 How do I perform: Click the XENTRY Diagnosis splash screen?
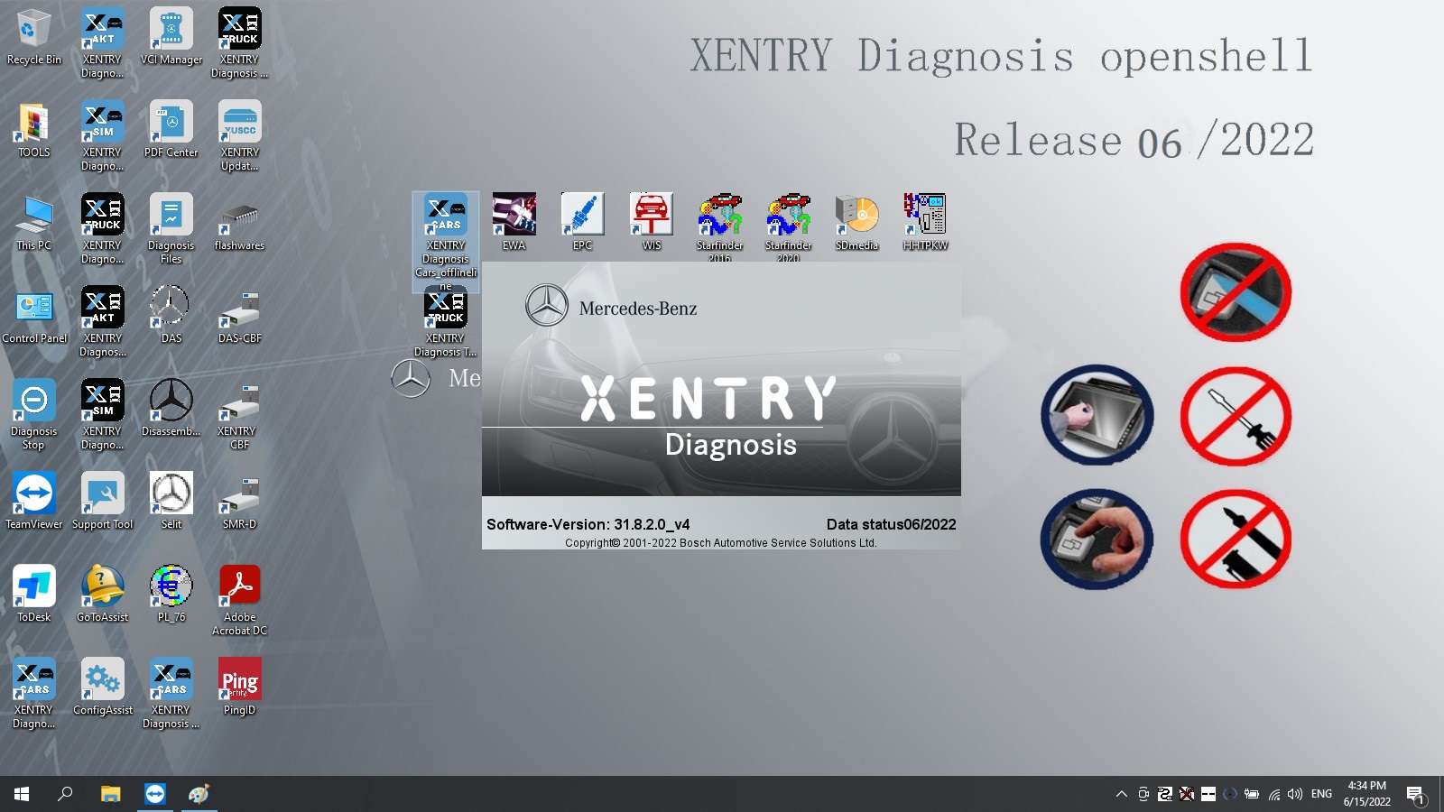pos(721,405)
